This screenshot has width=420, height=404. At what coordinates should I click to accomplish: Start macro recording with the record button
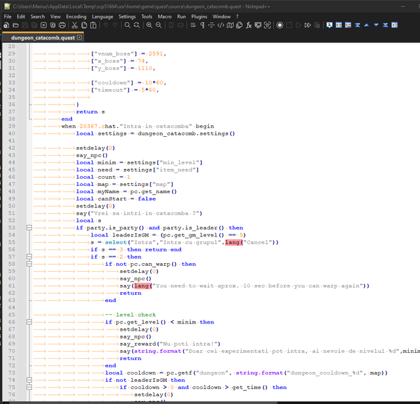pyautogui.click(x=280, y=25)
